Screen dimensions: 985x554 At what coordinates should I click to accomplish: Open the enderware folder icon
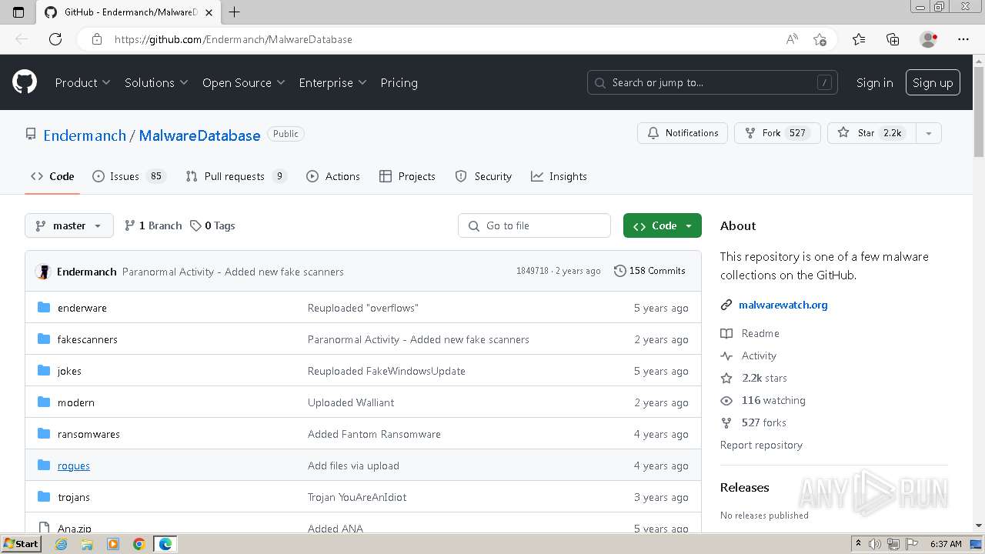[44, 308]
